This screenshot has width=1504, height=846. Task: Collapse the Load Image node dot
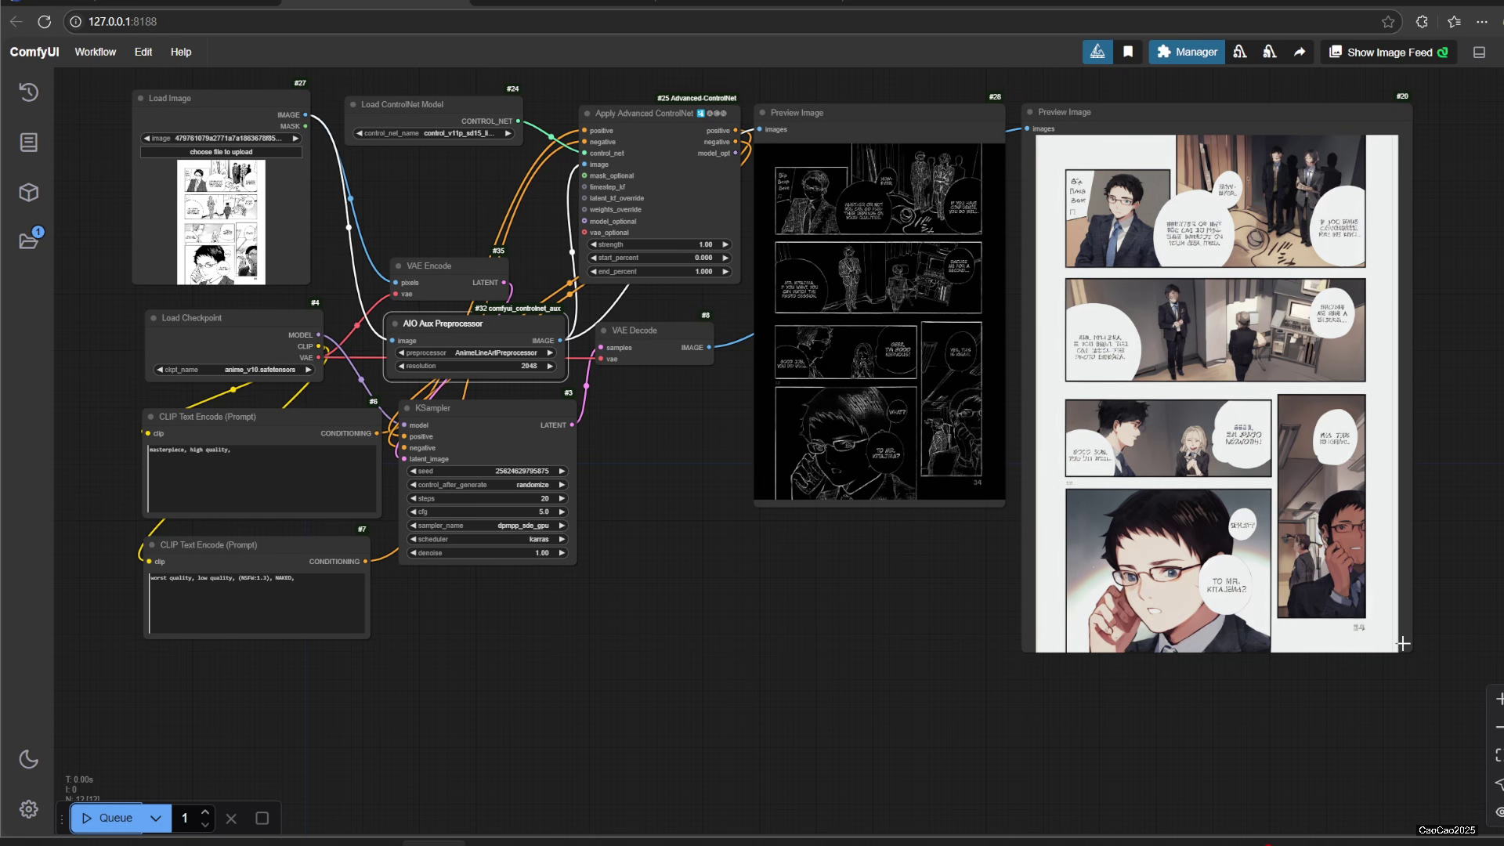(x=141, y=99)
